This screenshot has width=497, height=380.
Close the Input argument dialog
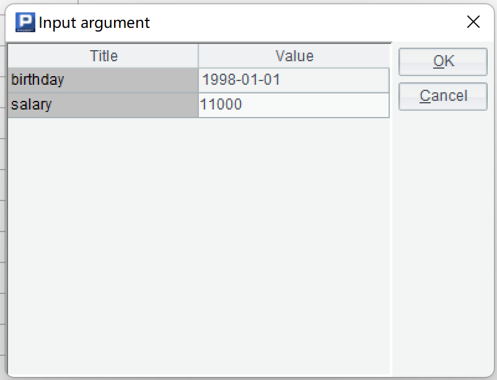473,23
